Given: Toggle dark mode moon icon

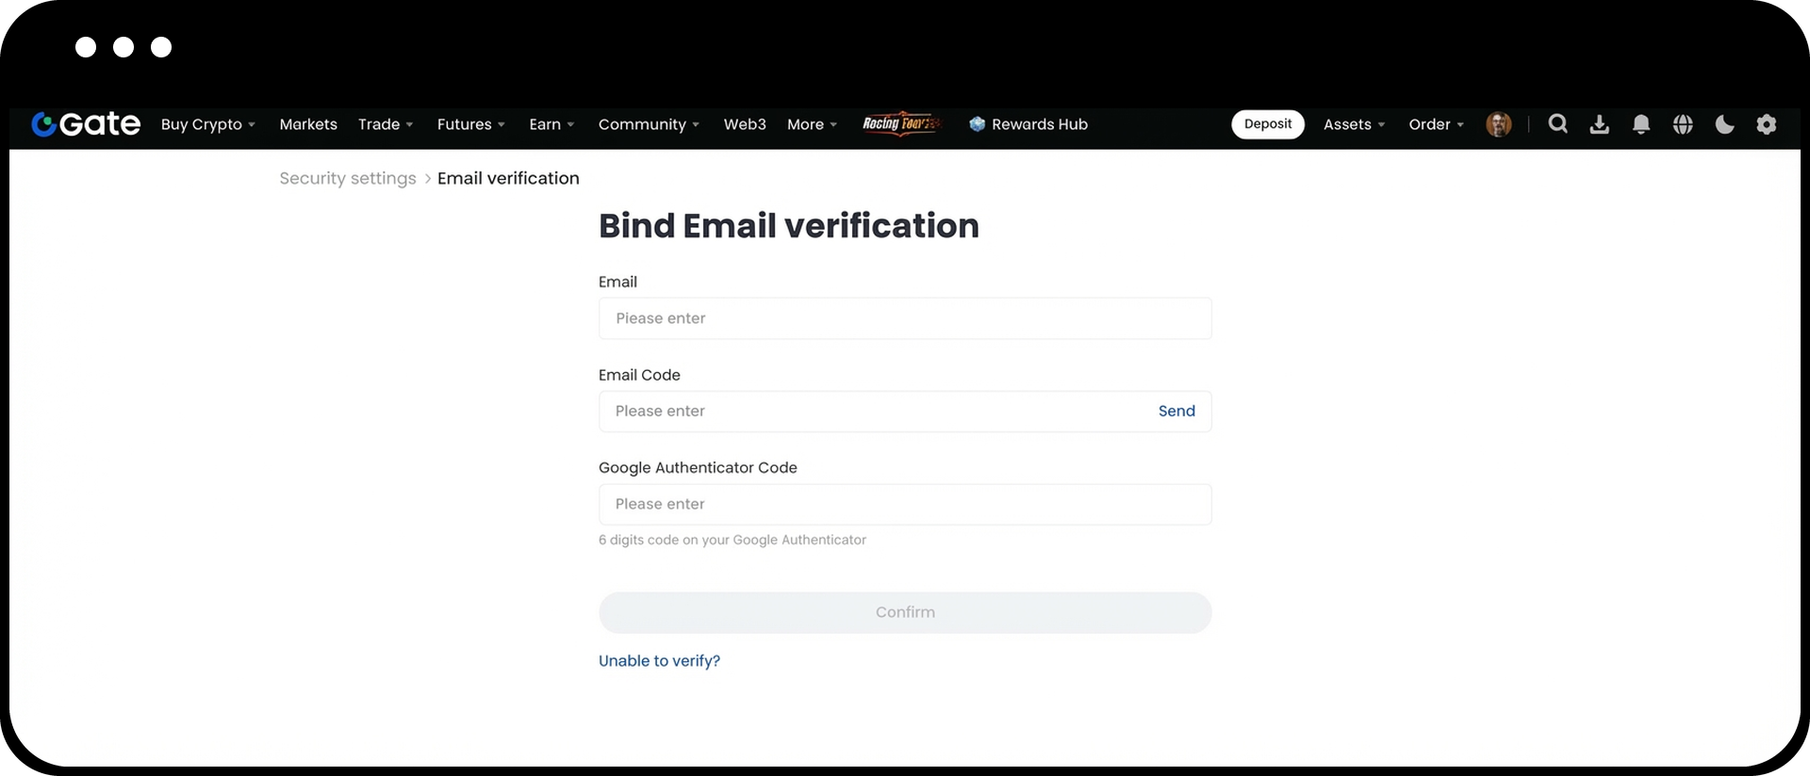Looking at the screenshot, I should click(1724, 124).
